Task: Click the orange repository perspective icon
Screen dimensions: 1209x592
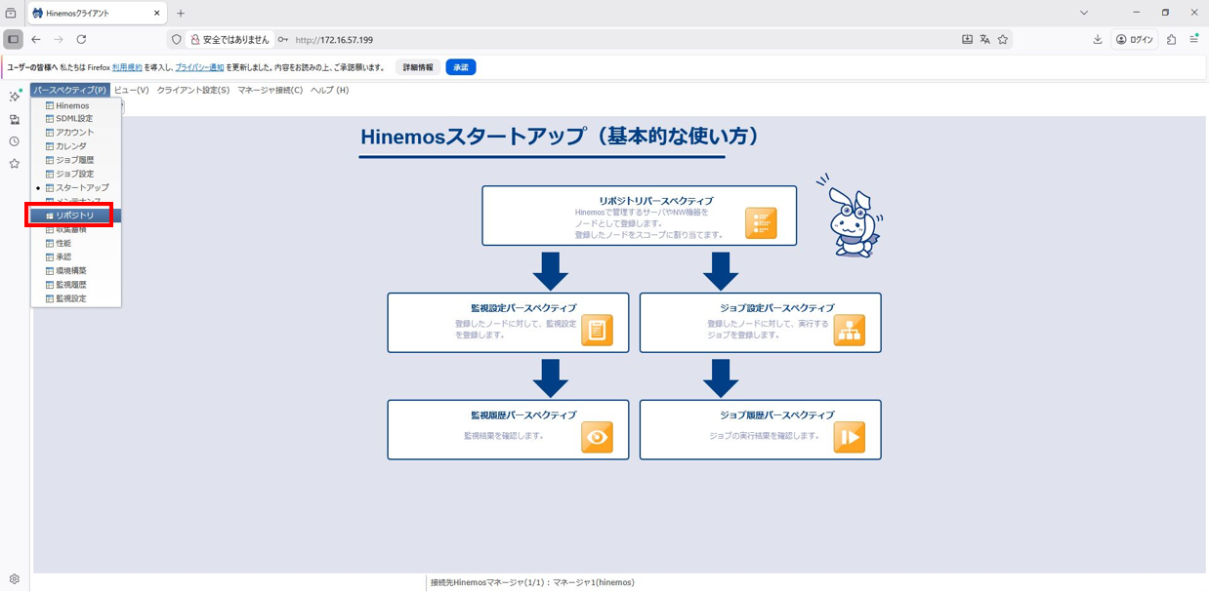Action: click(x=761, y=222)
